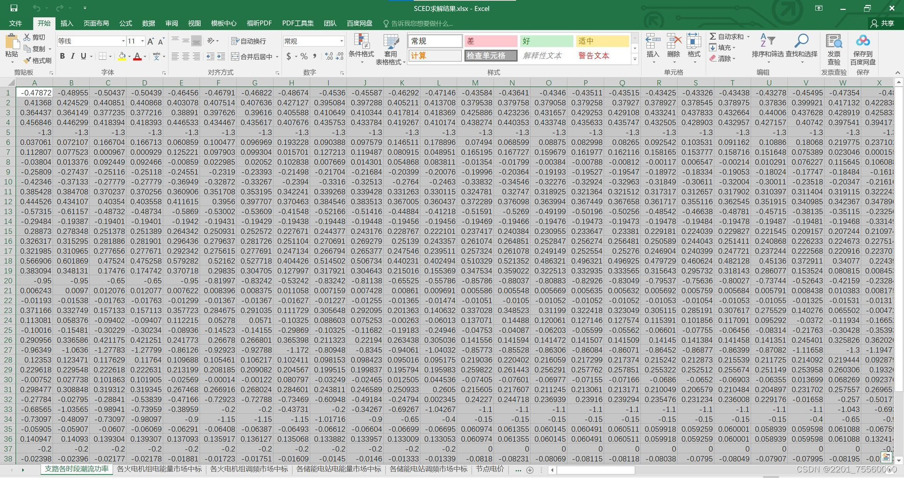Select the 差 (Bad) cell style
The height and width of the screenshot is (478, 904).
coord(491,41)
